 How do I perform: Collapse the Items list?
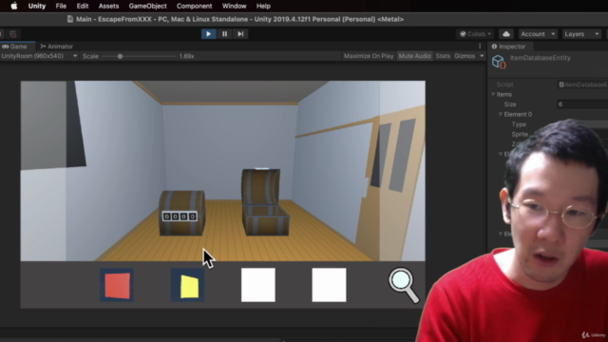pos(493,94)
